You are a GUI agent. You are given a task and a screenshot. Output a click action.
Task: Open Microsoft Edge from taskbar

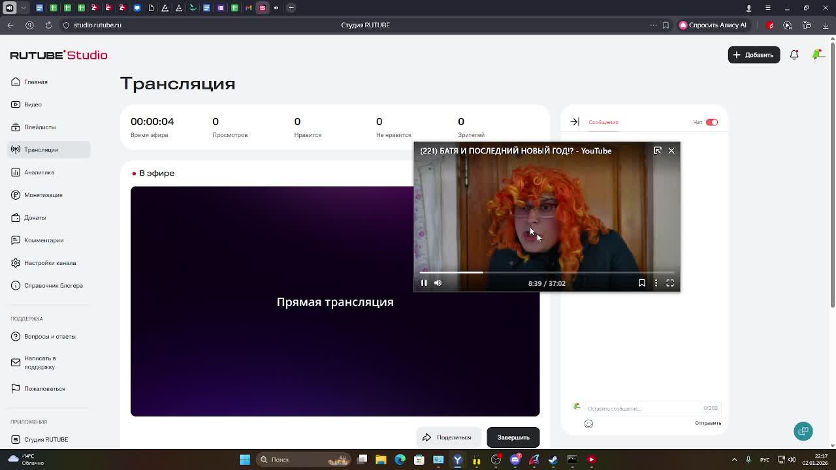[x=400, y=460]
